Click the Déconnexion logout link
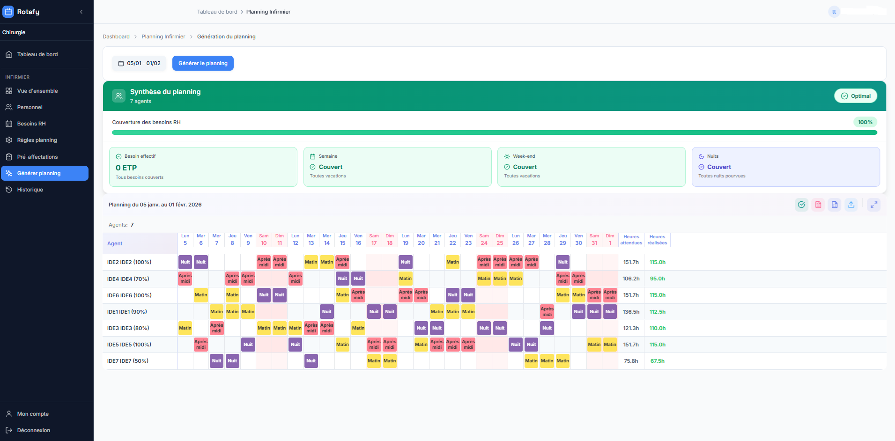Screen dimensions: 895x441 pos(33,430)
